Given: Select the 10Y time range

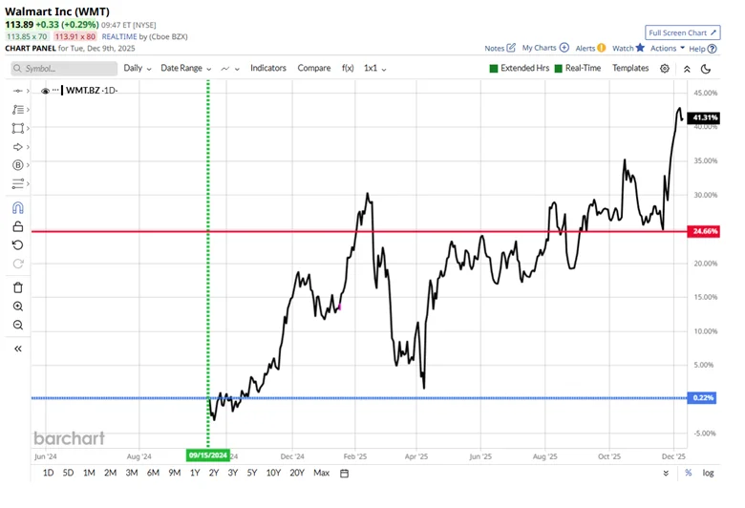Looking at the screenshot, I should tap(273, 473).
